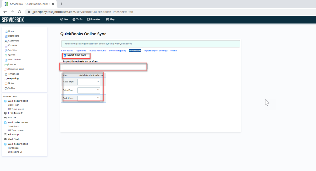316x171 pixels.
Task: Click the site lock icon in address bar
Action: pyautogui.click(x=29, y=12)
